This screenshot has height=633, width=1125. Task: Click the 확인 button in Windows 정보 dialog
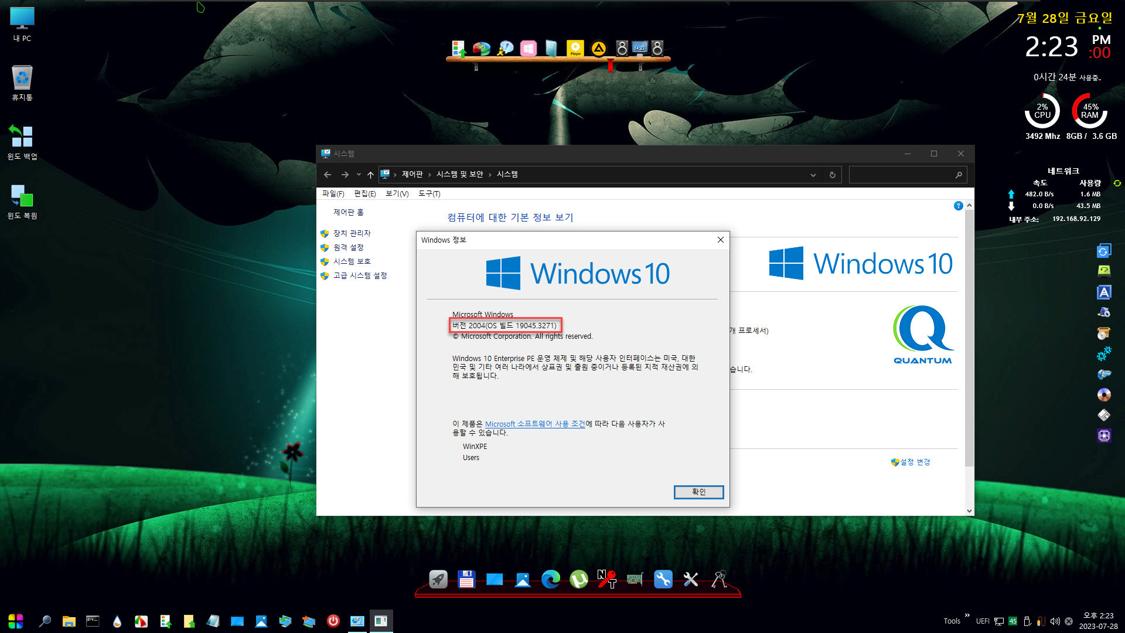[698, 492]
